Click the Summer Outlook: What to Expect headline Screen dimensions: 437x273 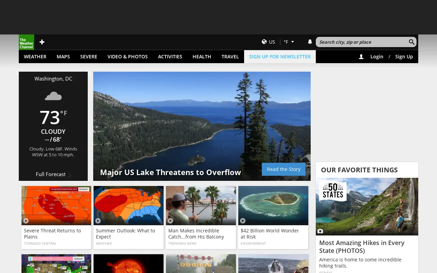tap(125, 234)
